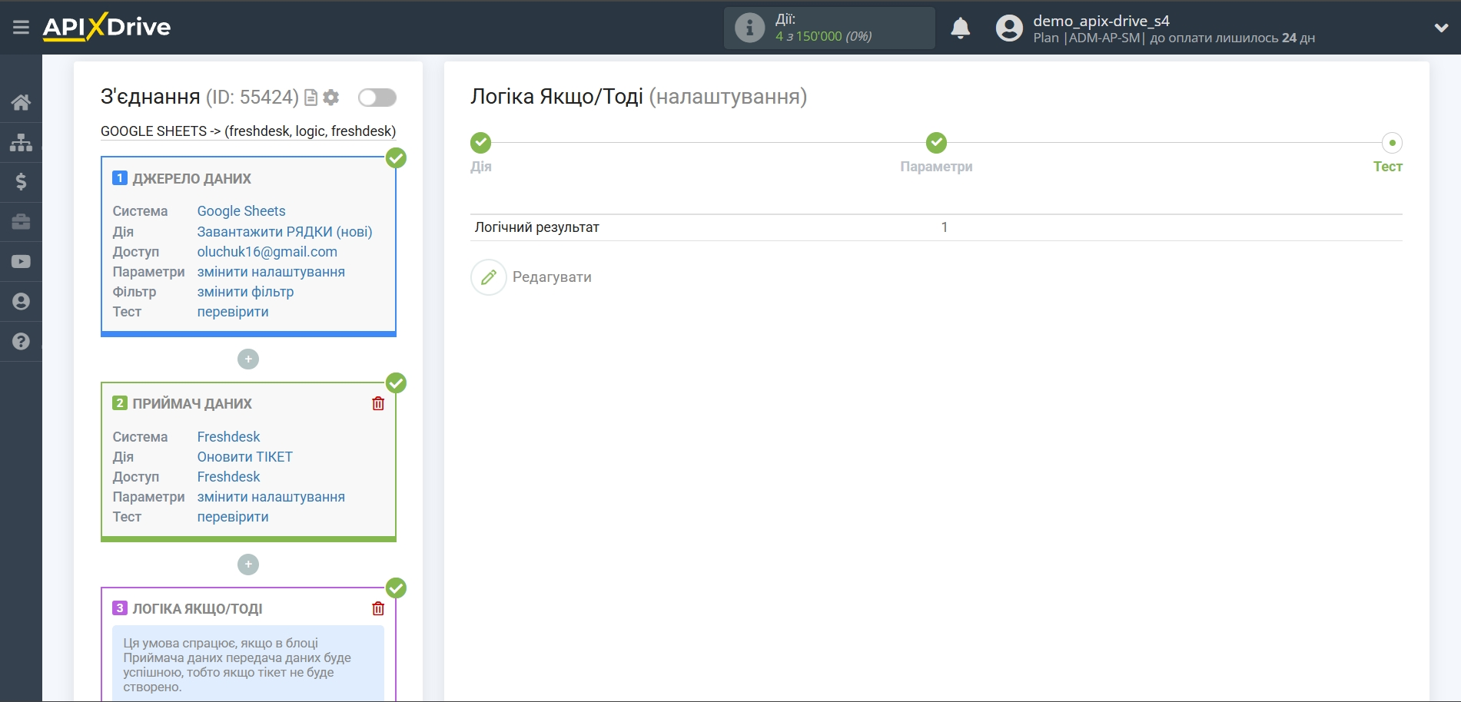This screenshot has width=1461, height=702.
Task: Delete the data receiver block
Action: pos(378,404)
